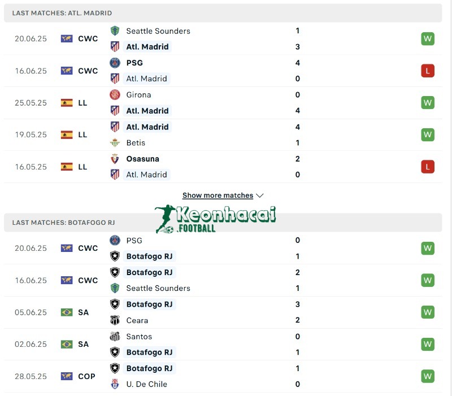The image size is (452, 396).
Task: Click the Keonhacai Football watermark logo
Action: (215, 219)
